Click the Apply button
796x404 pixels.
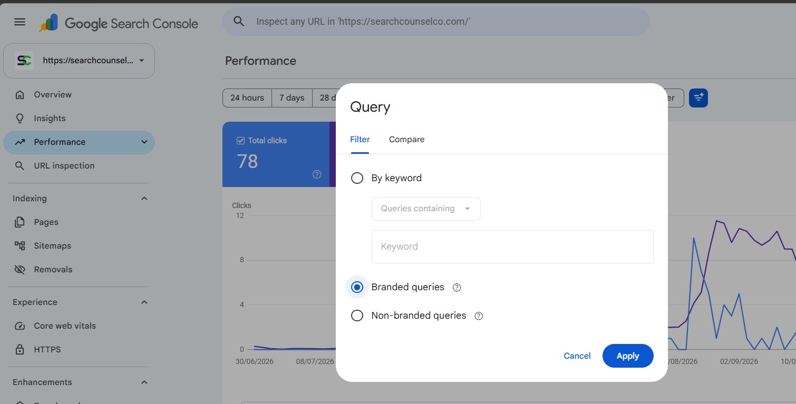(x=628, y=356)
